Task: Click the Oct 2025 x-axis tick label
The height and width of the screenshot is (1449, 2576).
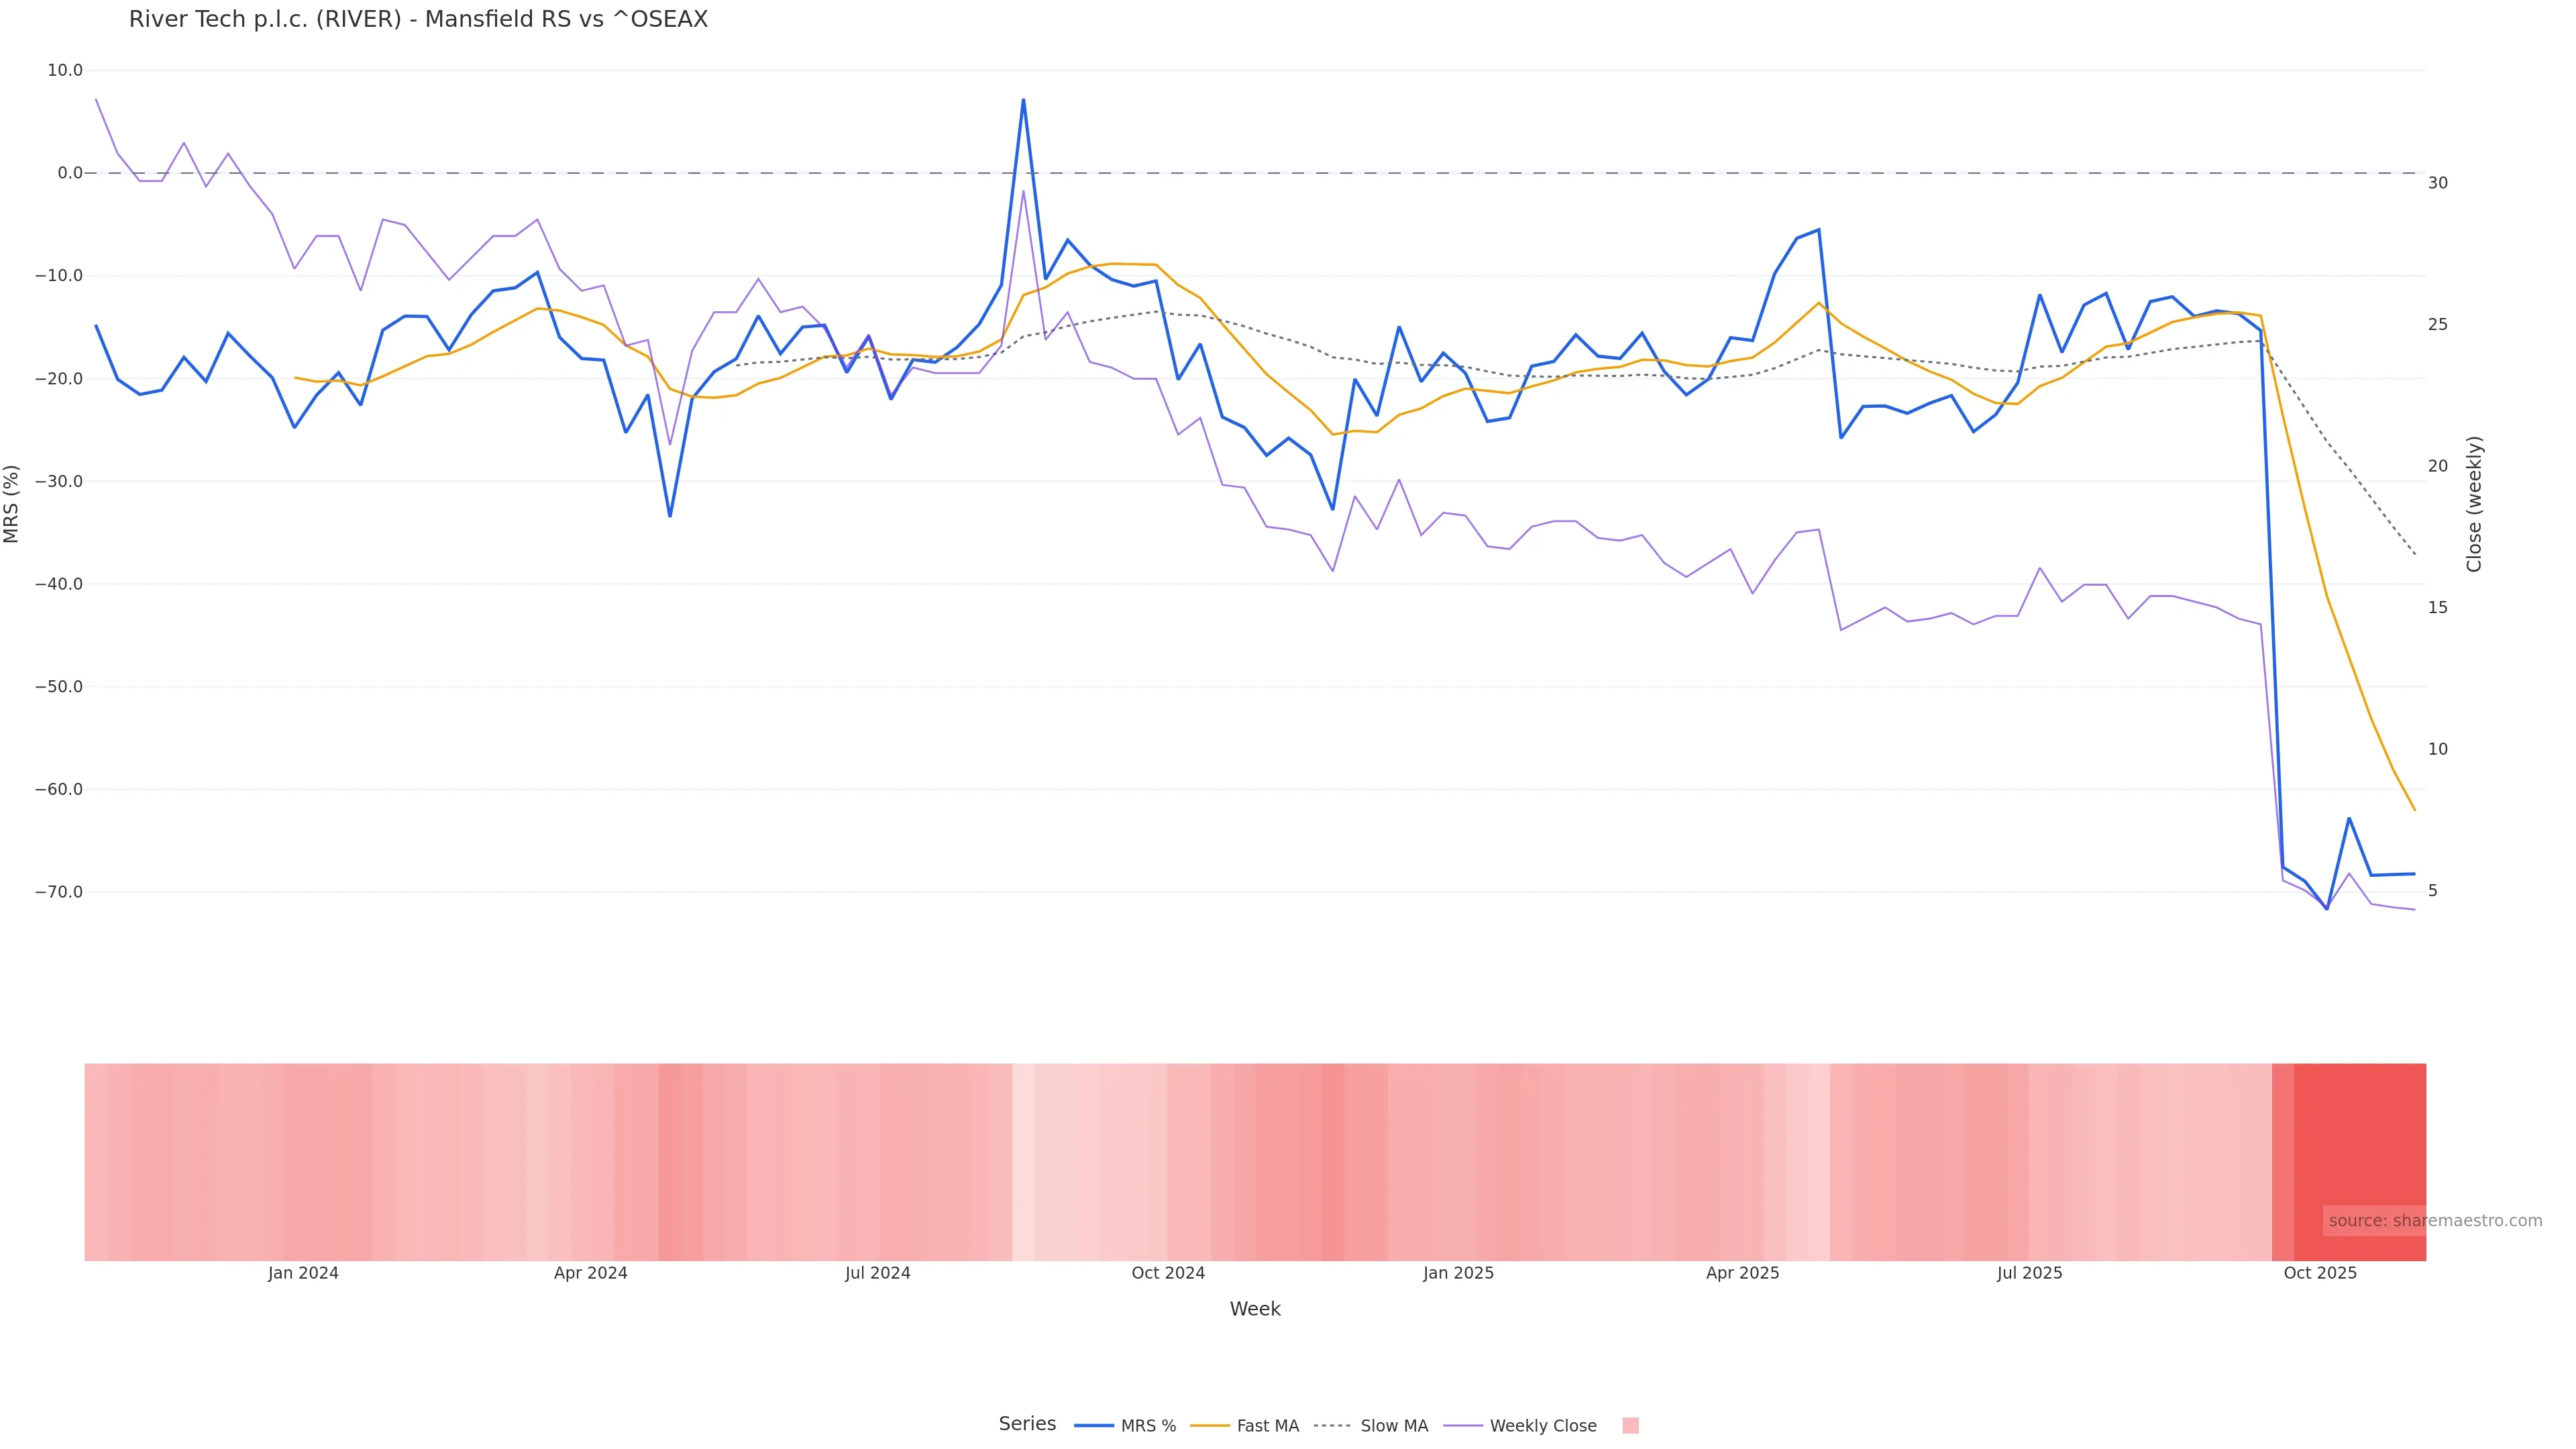Action: 2320,1273
